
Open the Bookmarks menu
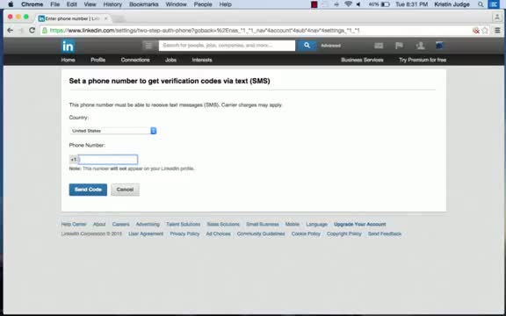[143, 4]
